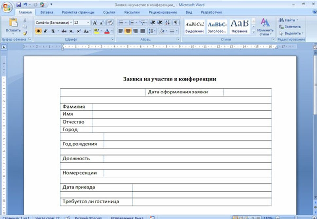The image size is (317, 219).
Task: Click the Заменить button
Action: (290, 27)
